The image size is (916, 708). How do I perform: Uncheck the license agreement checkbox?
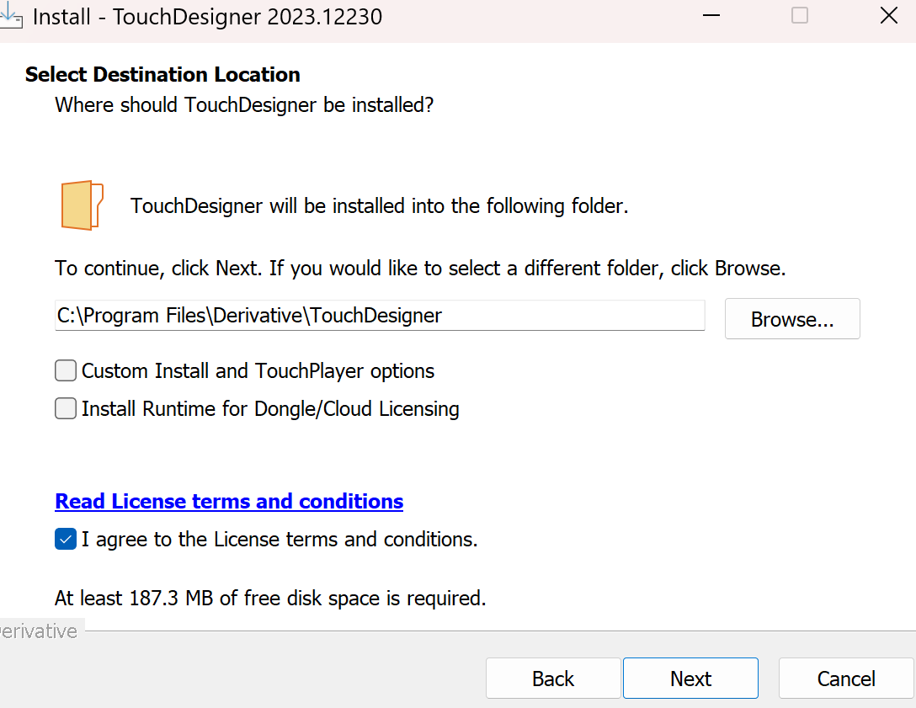(x=66, y=540)
